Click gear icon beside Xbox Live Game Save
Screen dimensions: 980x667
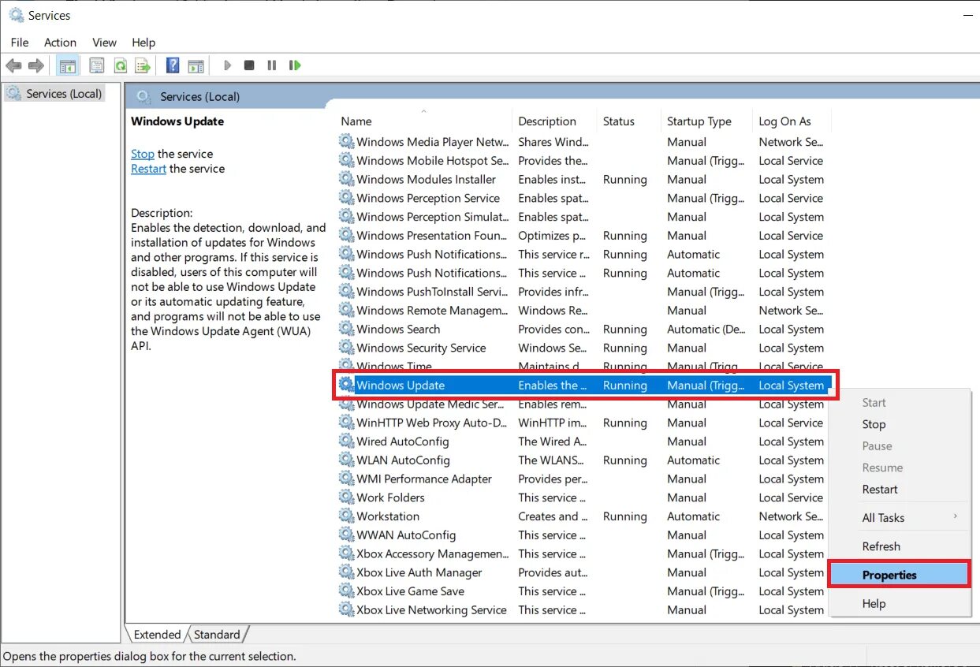point(347,591)
